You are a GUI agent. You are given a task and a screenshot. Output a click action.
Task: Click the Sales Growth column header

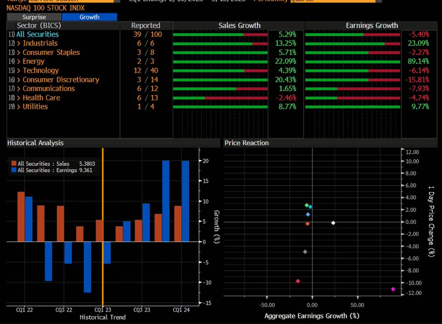click(239, 25)
